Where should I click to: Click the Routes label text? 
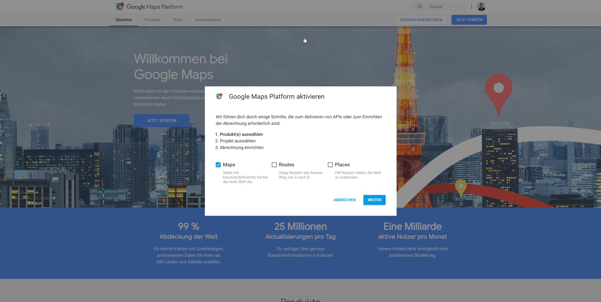pos(286,165)
